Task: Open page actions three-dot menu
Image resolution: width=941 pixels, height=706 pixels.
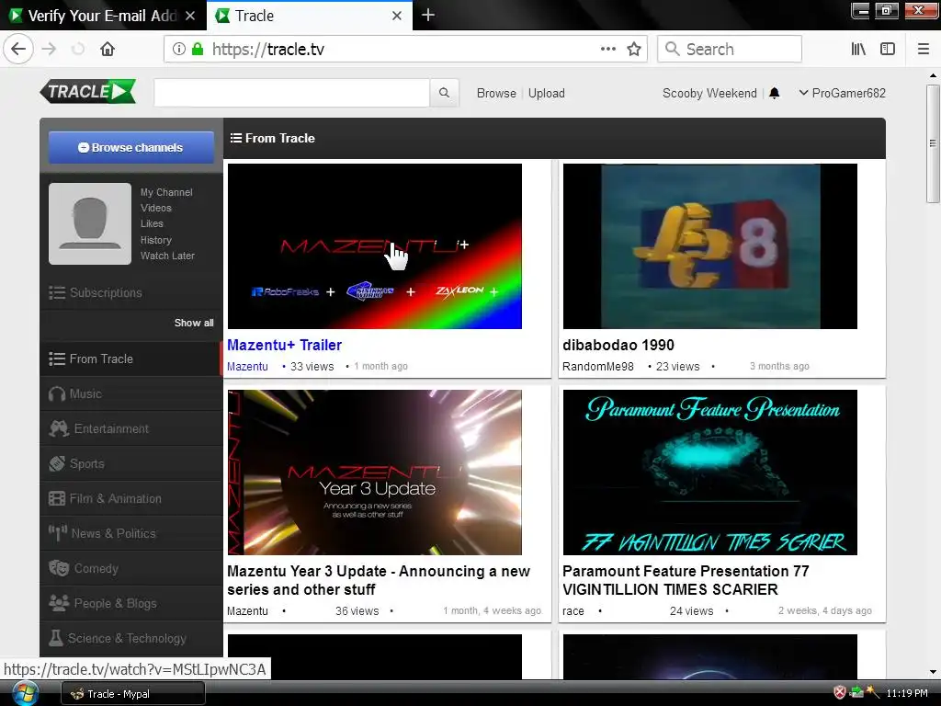Action: pyautogui.click(x=608, y=49)
